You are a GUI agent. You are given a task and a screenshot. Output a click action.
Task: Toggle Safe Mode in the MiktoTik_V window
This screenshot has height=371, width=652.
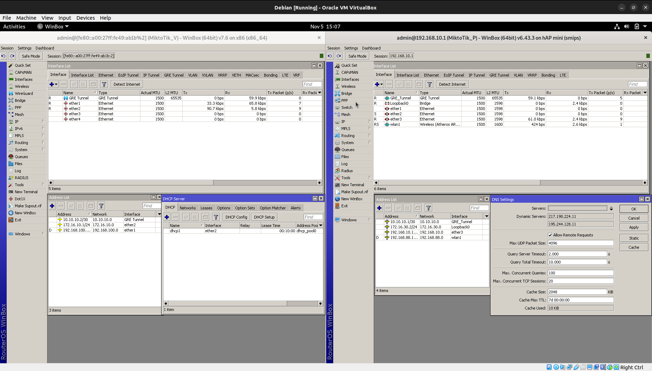click(x=31, y=56)
